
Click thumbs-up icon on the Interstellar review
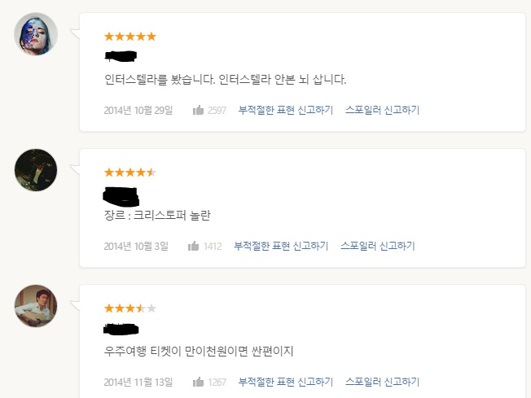(199, 110)
